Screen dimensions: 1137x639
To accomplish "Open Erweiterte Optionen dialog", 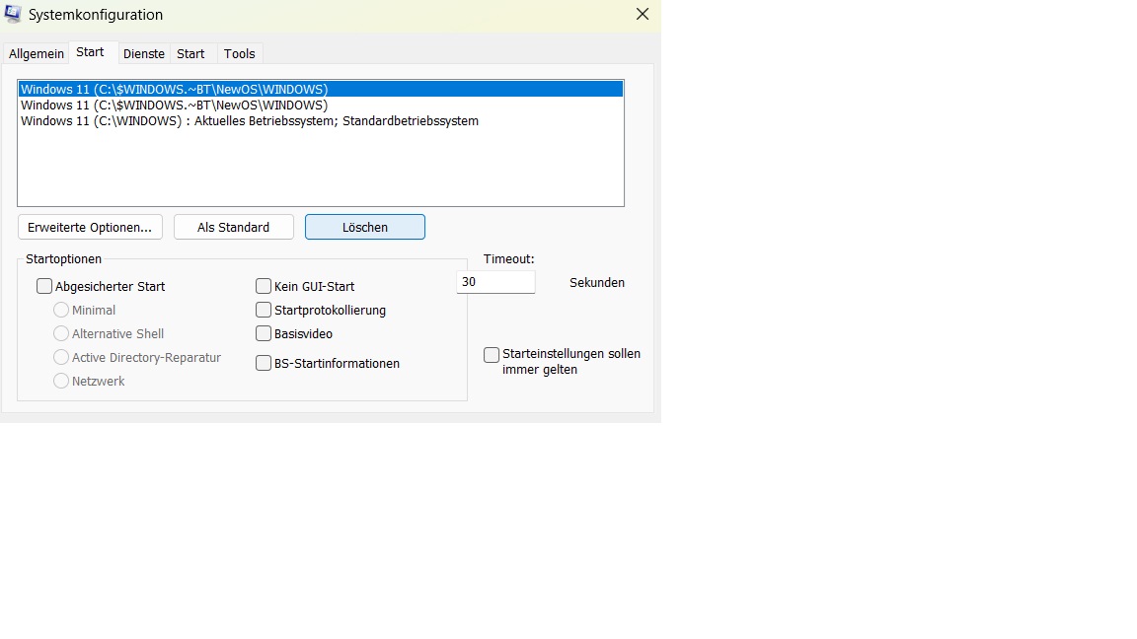I will click(x=90, y=227).
